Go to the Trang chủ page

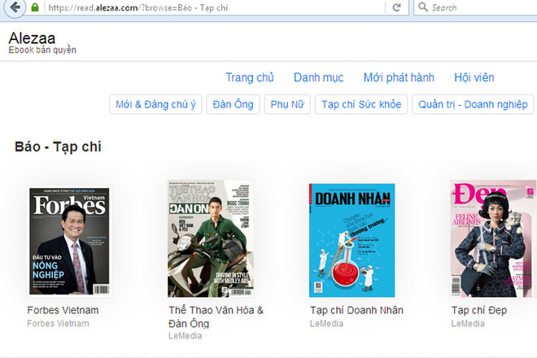249,77
